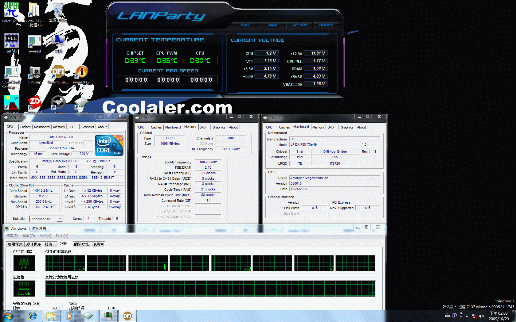Image resolution: width=516 pixels, height=322 pixels.
Task: Select CPU tab in Mainboard CPU-Z window
Action: [269, 127]
